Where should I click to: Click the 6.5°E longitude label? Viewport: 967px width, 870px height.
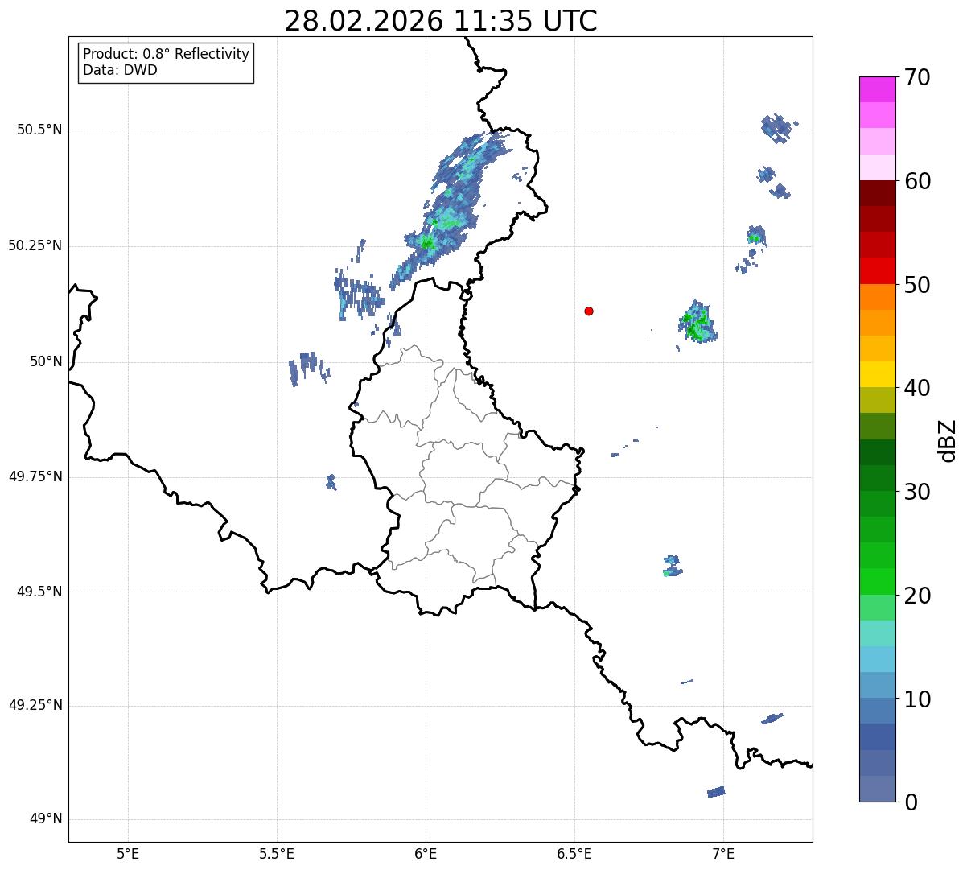pyautogui.click(x=574, y=853)
